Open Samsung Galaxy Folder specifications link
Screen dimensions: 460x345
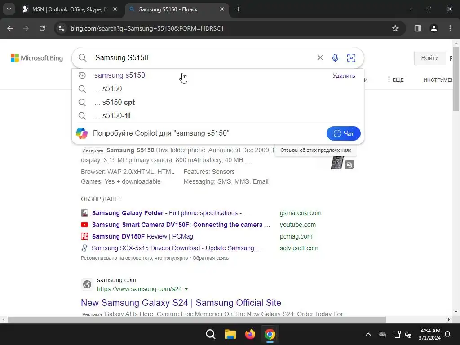coord(170,213)
